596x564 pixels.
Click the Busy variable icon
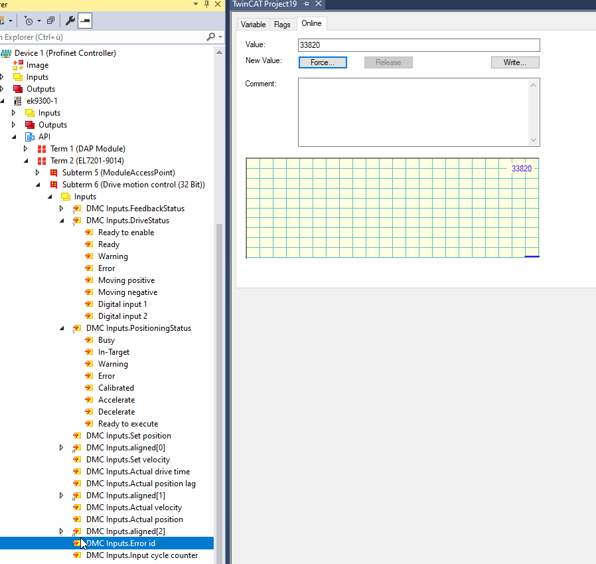(90, 340)
